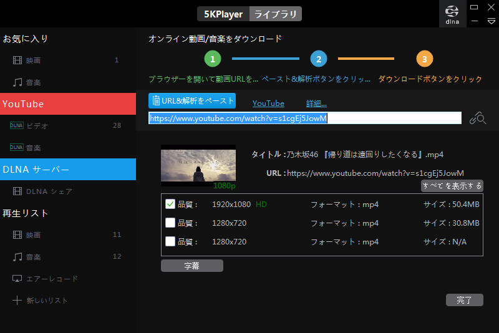499x333 pixels.
Task: Uncheck the 1920x1080 HD quality checkbox
Action: point(170,205)
